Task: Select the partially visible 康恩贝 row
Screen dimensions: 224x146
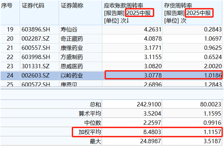Action: coord(67,85)
